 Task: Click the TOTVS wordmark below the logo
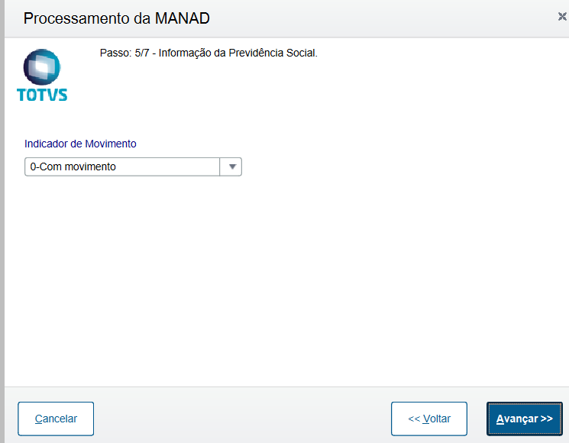pyautogui.click(x=42, y=95)
